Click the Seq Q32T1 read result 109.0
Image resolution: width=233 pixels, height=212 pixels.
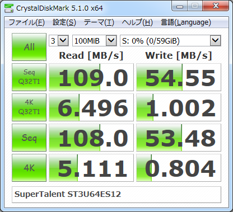click(x=91, y=77)
